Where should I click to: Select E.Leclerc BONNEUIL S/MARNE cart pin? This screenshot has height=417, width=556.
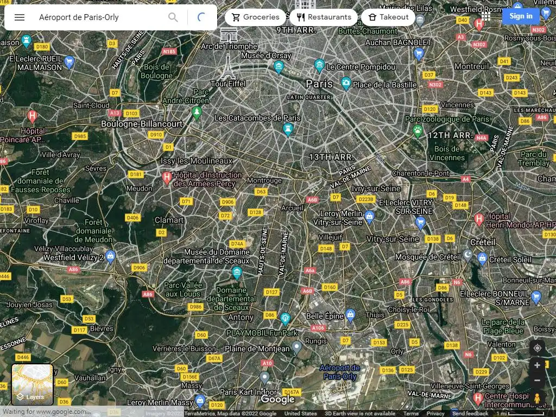(536, 297)
